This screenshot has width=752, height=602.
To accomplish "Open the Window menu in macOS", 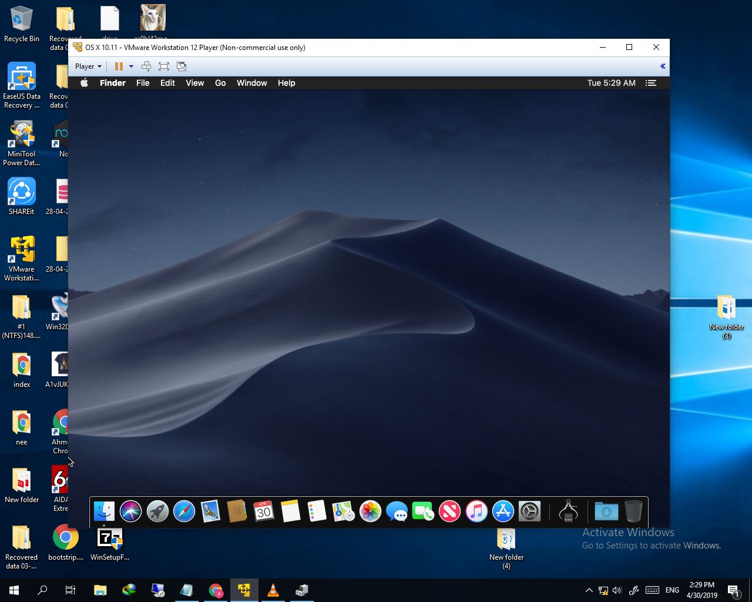I will click(x=252, y=83).
